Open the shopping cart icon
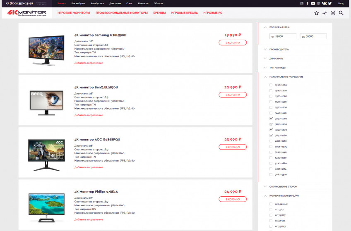The image size is (351, 231). click(x=333, y=13)
